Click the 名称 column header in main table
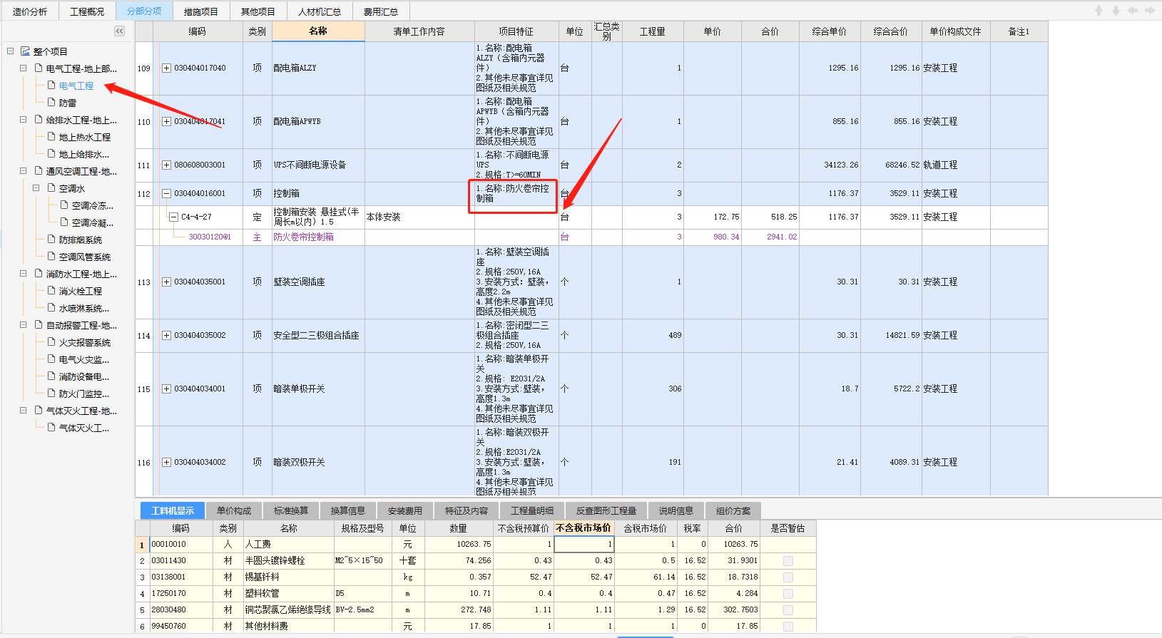Image resolution: width=1162 pixels, height=638 pixels. (318, 31)
